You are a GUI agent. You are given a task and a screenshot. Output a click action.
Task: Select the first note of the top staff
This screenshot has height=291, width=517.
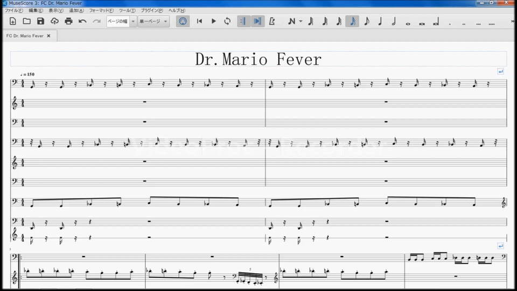(32, 86)
